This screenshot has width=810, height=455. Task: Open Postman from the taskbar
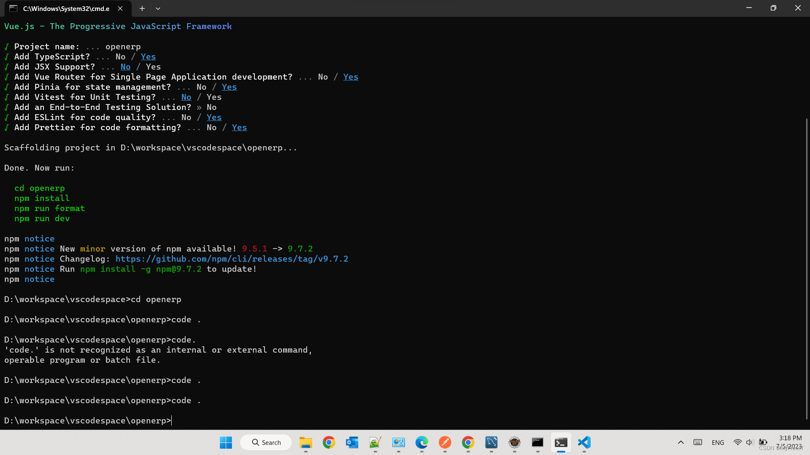point(445,442)
